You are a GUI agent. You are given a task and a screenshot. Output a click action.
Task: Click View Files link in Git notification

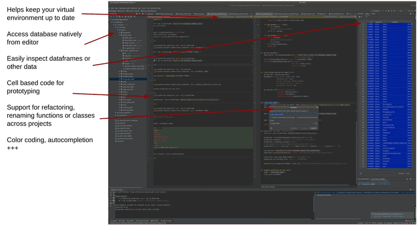[x=377, y=216]
